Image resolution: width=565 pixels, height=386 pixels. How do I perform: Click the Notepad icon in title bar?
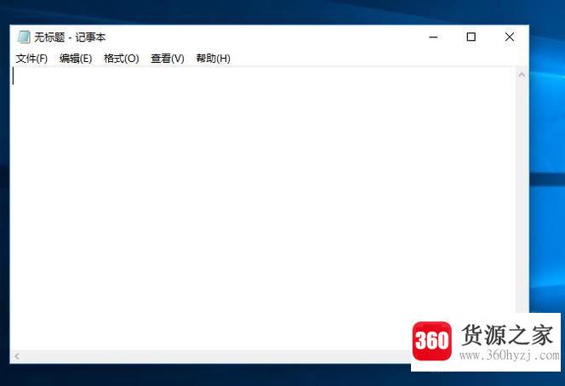(x=24, y=37)
